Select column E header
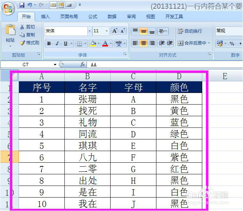Viewport: 243px width, 211px height. (x=225, y=76)
